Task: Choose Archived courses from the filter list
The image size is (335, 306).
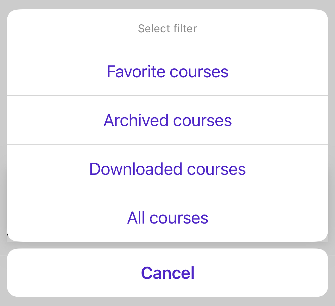Action: (x=167, y=120)
